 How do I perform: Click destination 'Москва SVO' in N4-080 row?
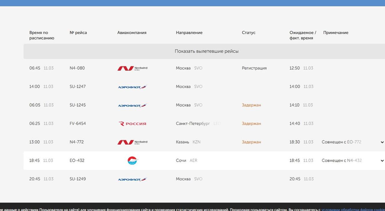click(189, 68)
